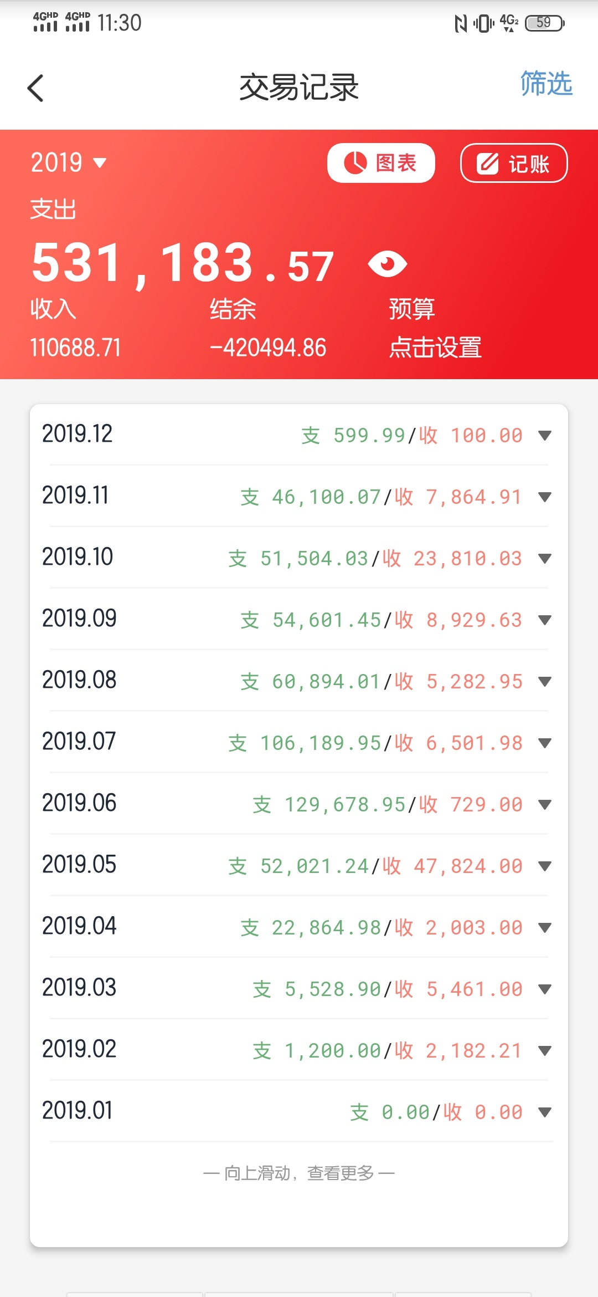The height and width of the screenshot is (1297, 598).
Task: Tap 点击设置 to set budget
Action: (435, 348)
